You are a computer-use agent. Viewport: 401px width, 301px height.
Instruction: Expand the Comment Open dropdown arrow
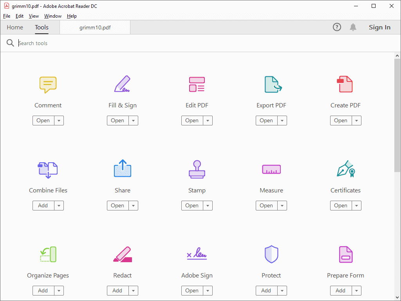[59, 121]
